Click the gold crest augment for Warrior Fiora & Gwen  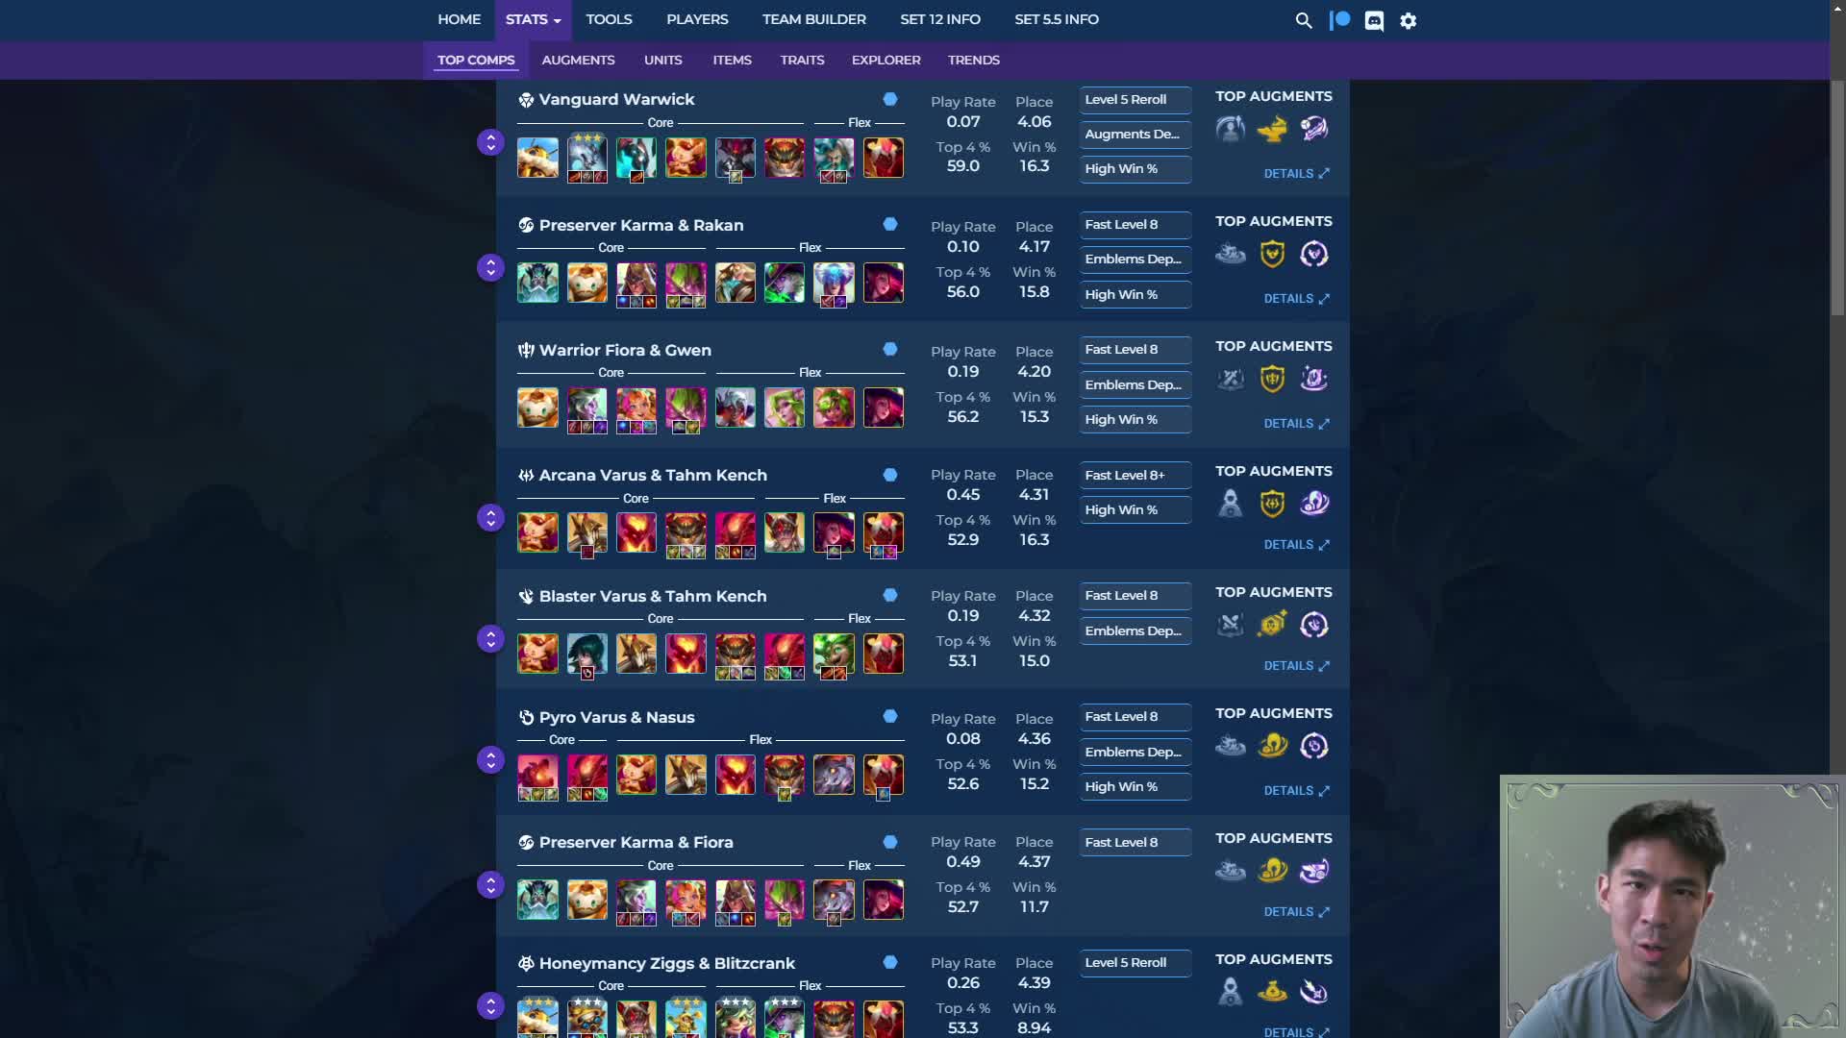tap(1272, 379)
